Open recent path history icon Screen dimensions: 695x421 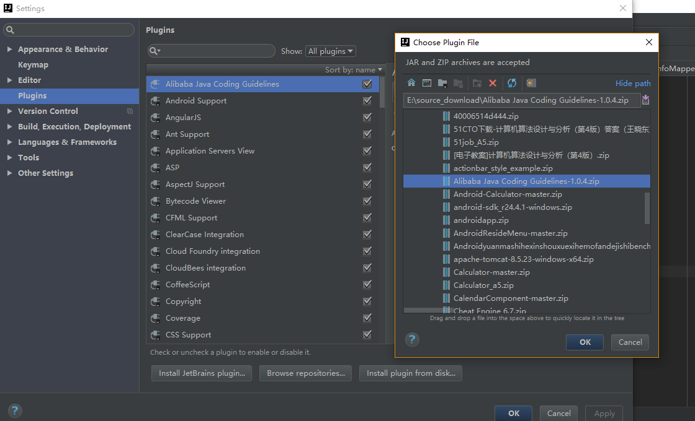point(645,100)
